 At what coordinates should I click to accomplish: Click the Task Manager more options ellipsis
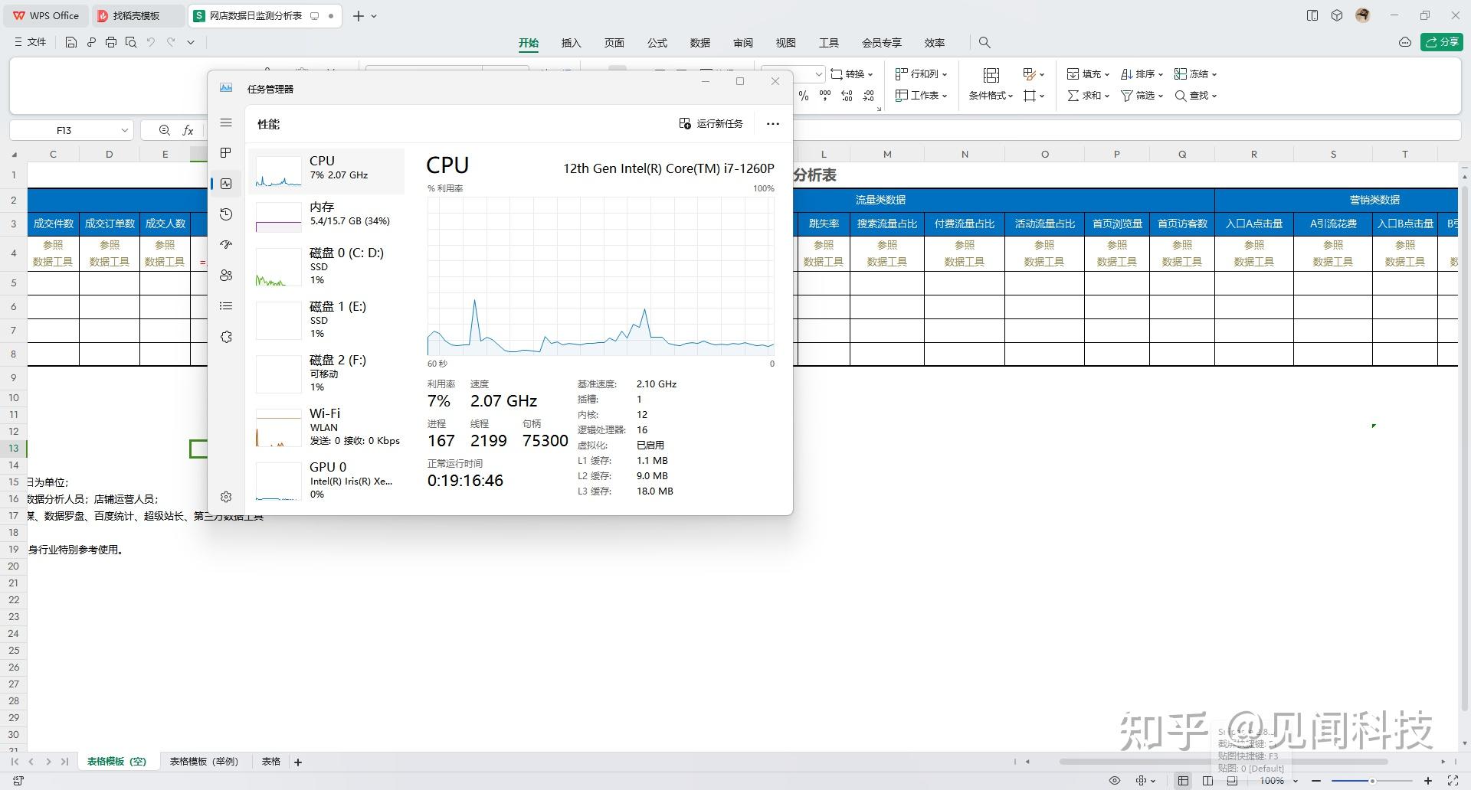point(772,123)
